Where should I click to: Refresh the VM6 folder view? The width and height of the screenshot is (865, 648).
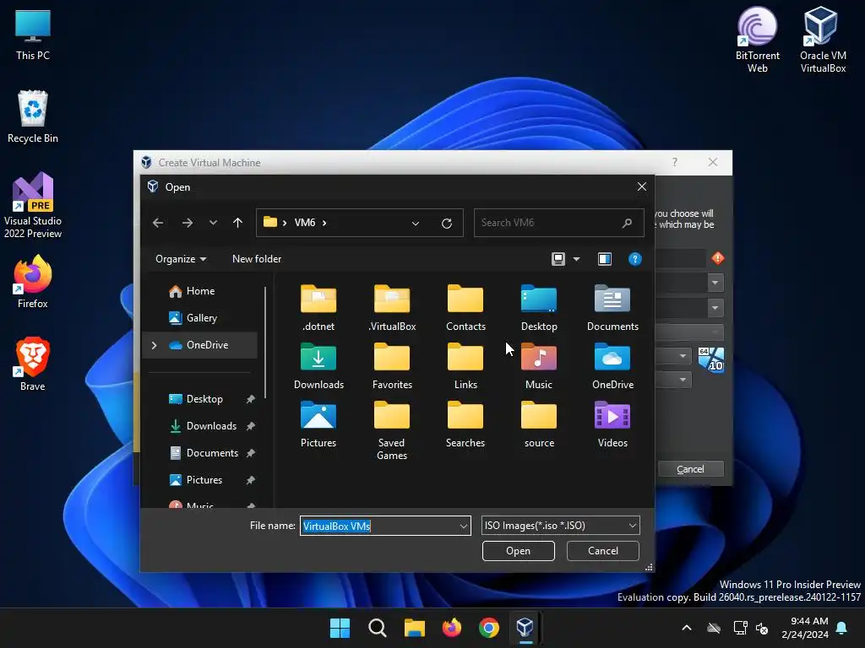(x=447, y=223)
